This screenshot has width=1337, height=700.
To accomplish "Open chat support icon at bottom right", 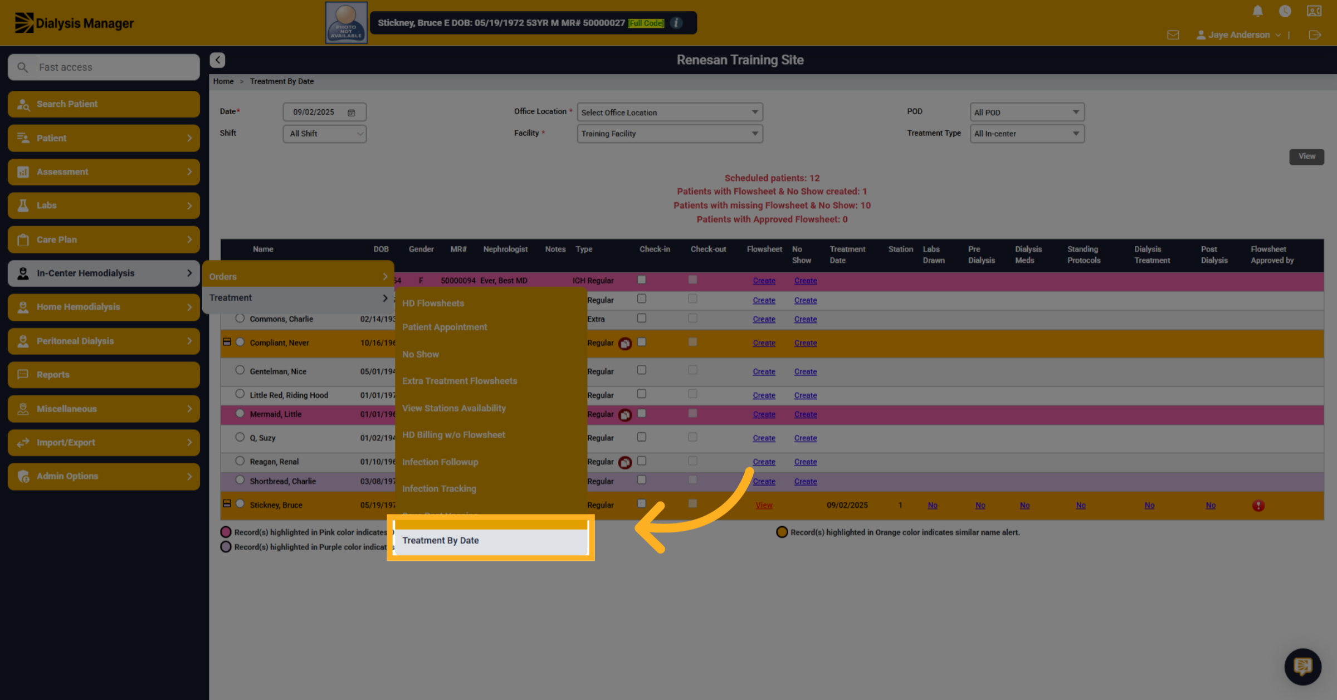I will [1302, 666].
